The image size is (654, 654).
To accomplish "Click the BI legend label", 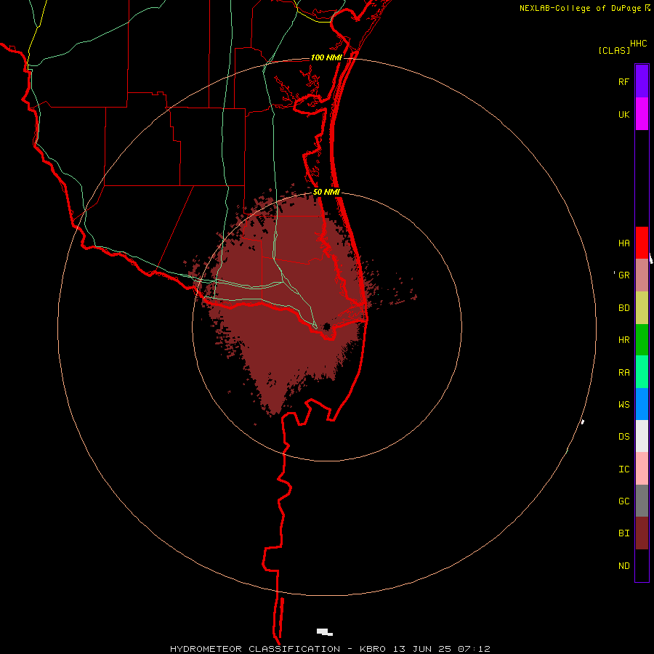I will point(623,533).
